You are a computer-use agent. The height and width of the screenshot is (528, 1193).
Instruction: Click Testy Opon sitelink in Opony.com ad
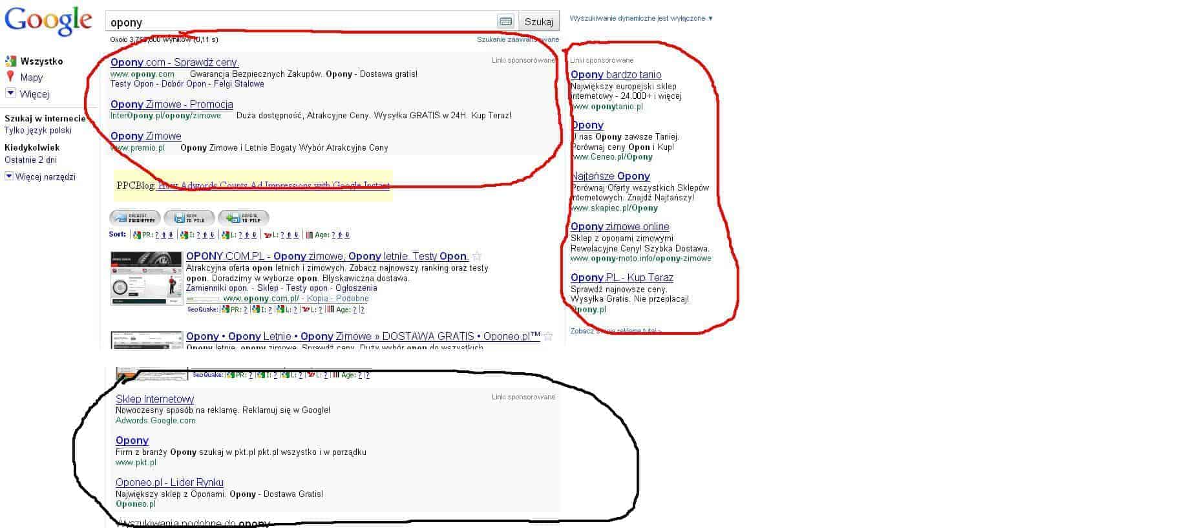[x=132, y=84]
